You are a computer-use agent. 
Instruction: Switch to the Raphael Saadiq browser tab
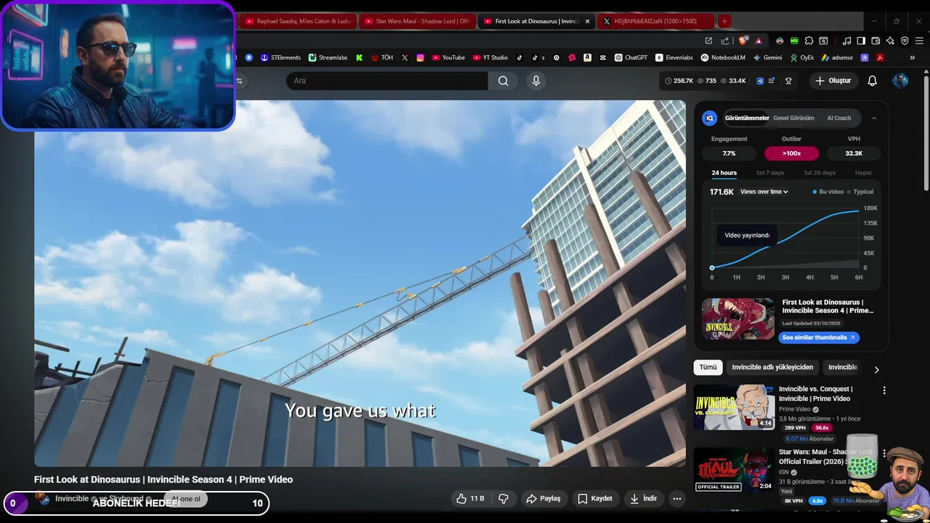(299, 21)
